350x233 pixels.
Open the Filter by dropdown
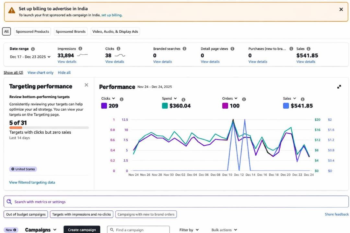189,230
